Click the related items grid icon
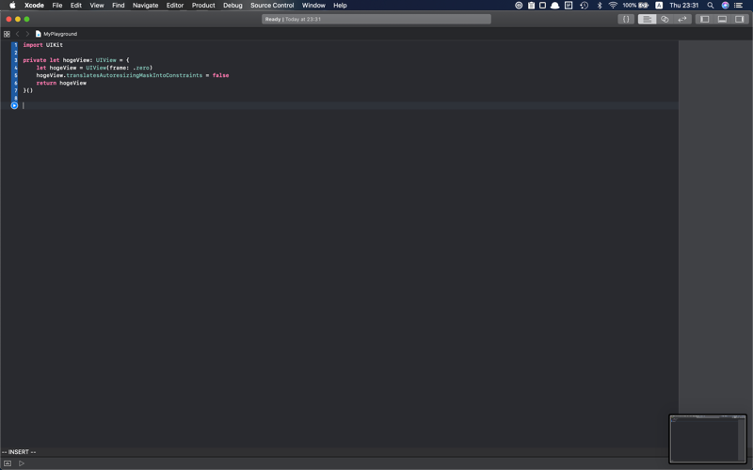 coord(7,34)
